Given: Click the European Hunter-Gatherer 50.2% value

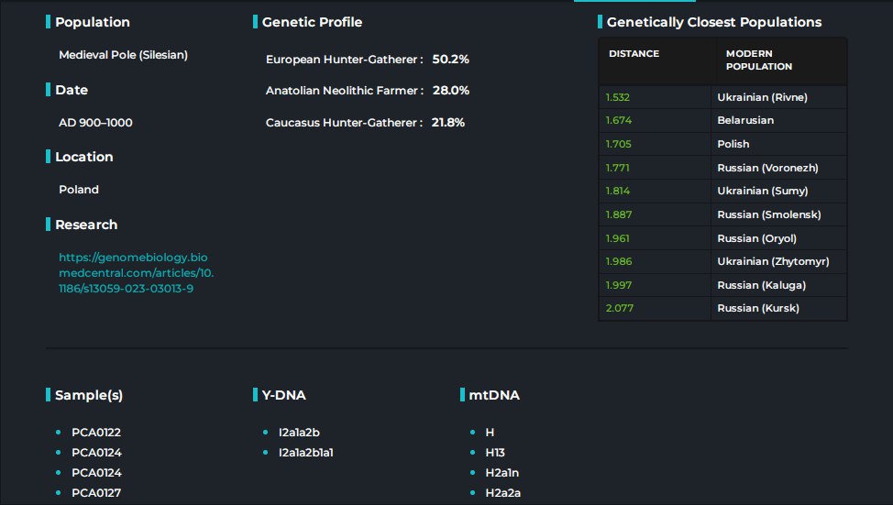Looking at the screenshot, I should (x=450, y=60).
